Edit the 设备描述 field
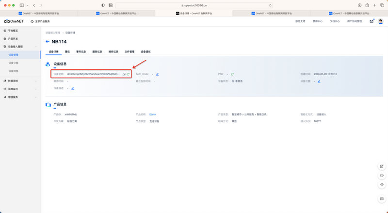Viewport: 388px width, 213px height. 72,88
